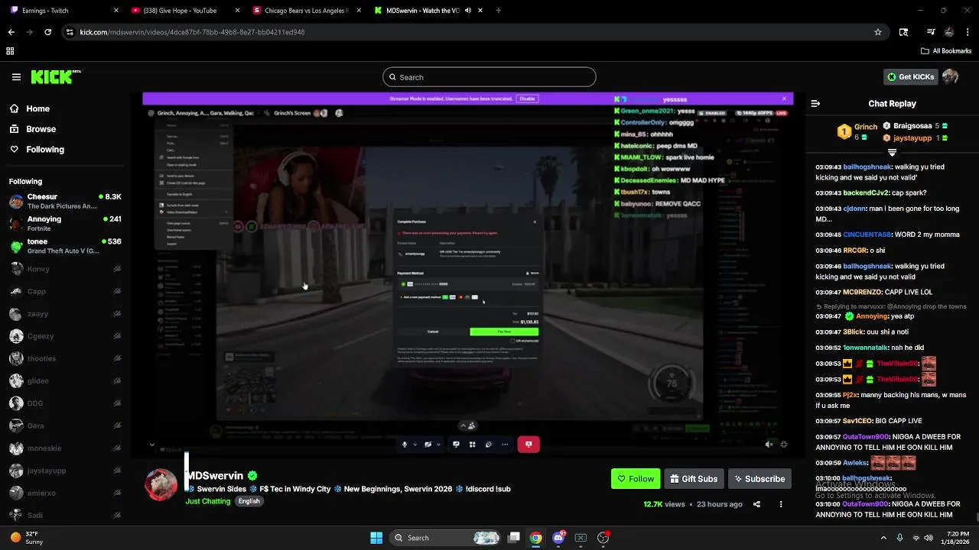Click the MDSwervin channel name
The image size is (979, 550).
pos(214,476)
